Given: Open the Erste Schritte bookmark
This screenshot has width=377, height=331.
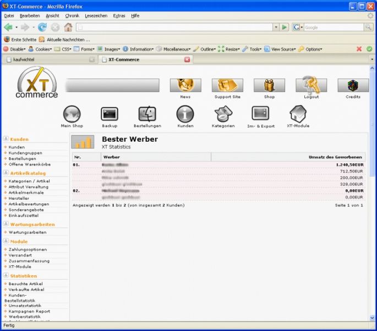Looking at the screenshot, I should tap(20, 39).
